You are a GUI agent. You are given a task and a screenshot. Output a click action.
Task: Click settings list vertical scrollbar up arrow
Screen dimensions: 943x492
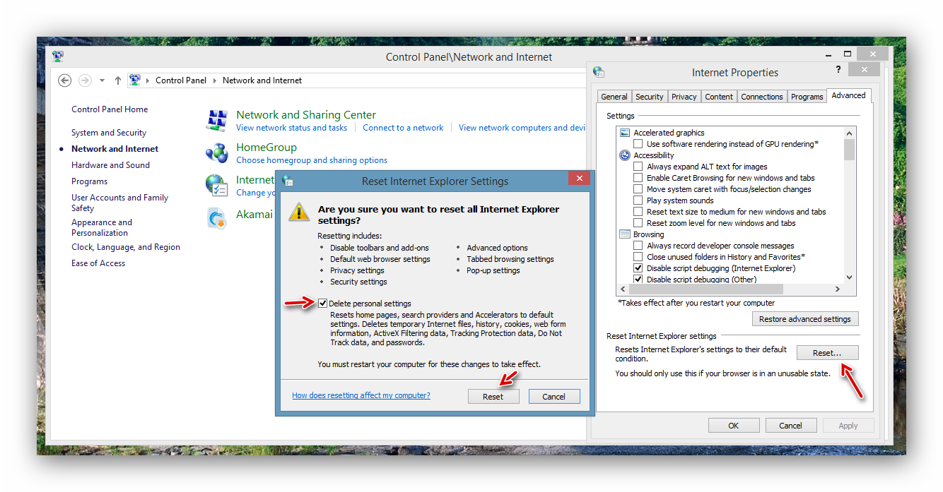tap(849, 133)
